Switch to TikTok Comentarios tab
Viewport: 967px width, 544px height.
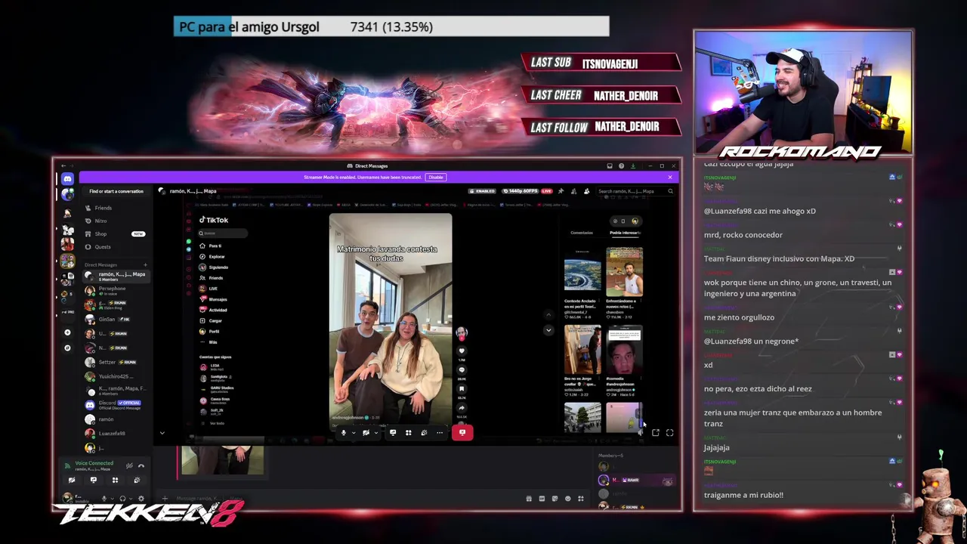point(582,233)
